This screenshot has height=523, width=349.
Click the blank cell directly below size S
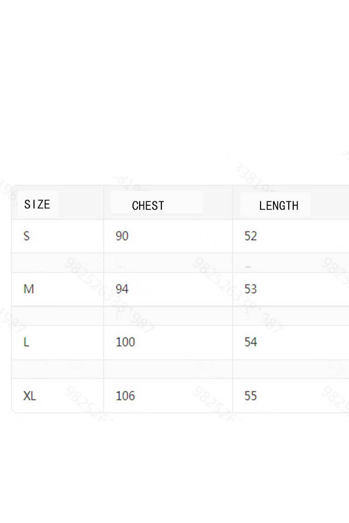(x=58, y=263)
